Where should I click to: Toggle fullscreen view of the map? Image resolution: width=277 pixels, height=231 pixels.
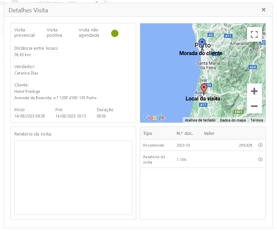click(x=254, y=34)
